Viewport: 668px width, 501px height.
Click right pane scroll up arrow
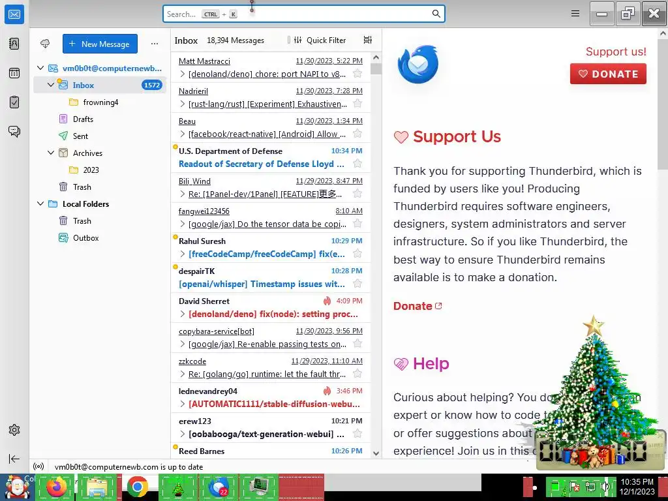[663, 33]
